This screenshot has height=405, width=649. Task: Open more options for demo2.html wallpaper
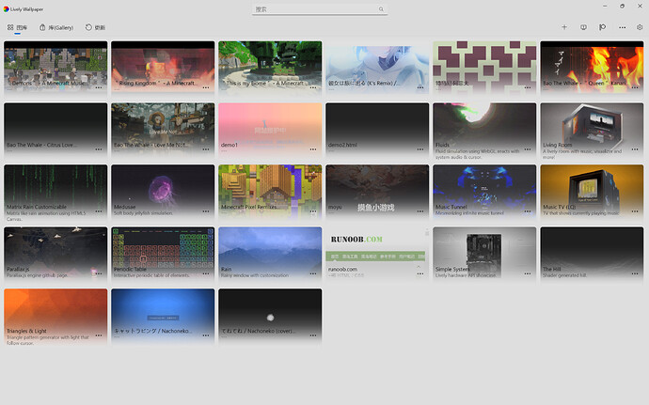coord(420,149)
